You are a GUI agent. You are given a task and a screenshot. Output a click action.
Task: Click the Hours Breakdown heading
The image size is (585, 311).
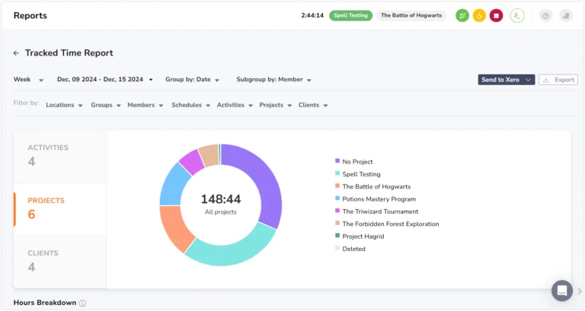coord(45,303)
